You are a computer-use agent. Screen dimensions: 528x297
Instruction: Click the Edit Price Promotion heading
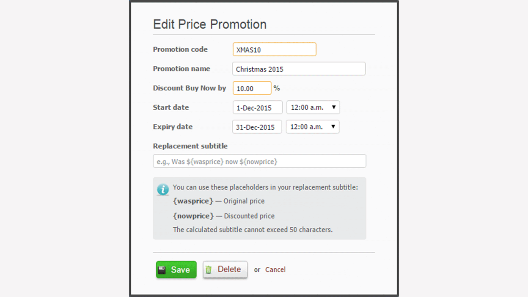tap(210, 24)
